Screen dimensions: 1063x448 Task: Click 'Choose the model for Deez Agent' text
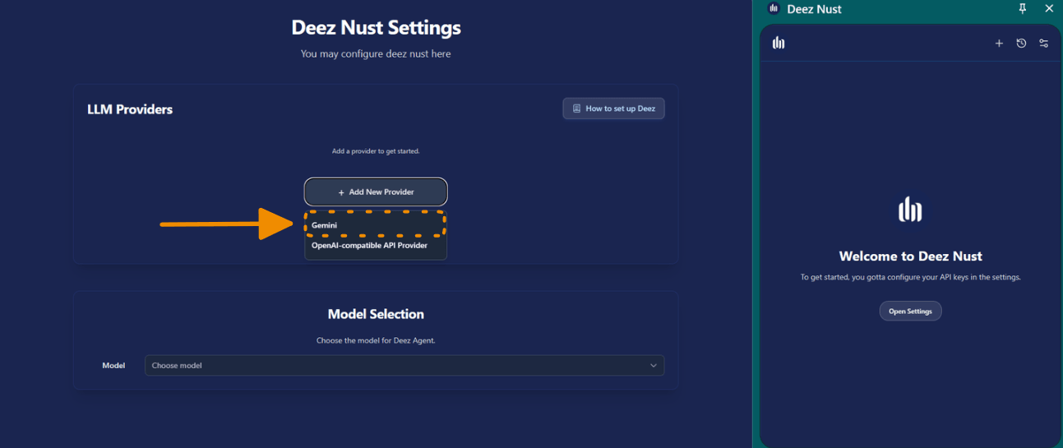(x=376, y=340)
